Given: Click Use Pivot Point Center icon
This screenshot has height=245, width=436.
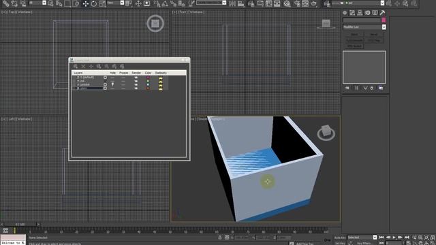Looking at the screenshot, I should point(129,3).
